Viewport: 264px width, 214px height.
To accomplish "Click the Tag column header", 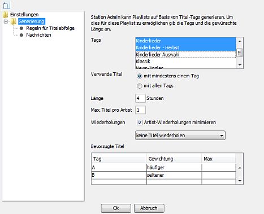I will pos(119,159).
